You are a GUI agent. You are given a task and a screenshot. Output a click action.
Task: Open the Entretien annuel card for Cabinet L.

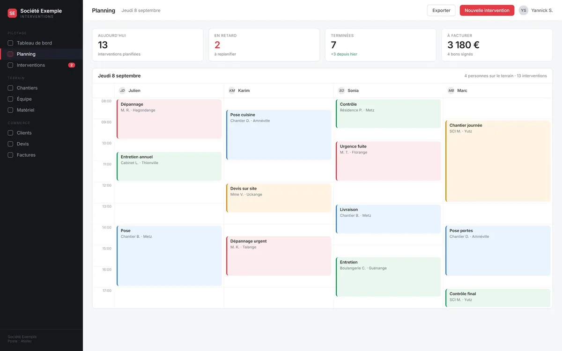point(169,166)
